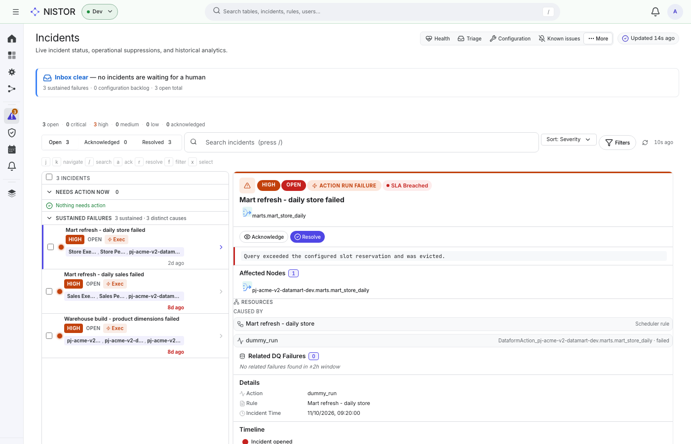
Task: Focus the global search field
Action: 382,11
